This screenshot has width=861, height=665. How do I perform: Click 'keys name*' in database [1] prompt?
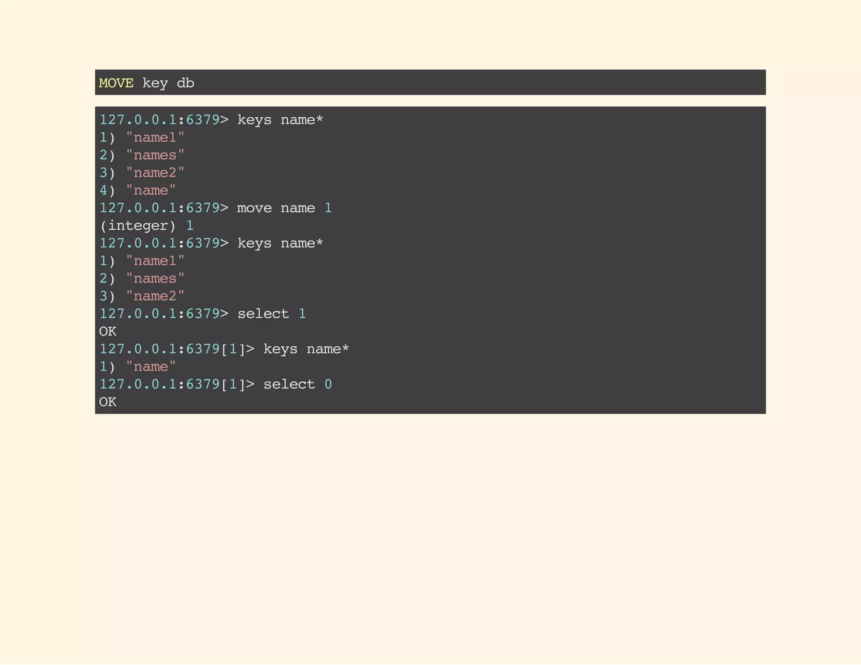point(306,349)
